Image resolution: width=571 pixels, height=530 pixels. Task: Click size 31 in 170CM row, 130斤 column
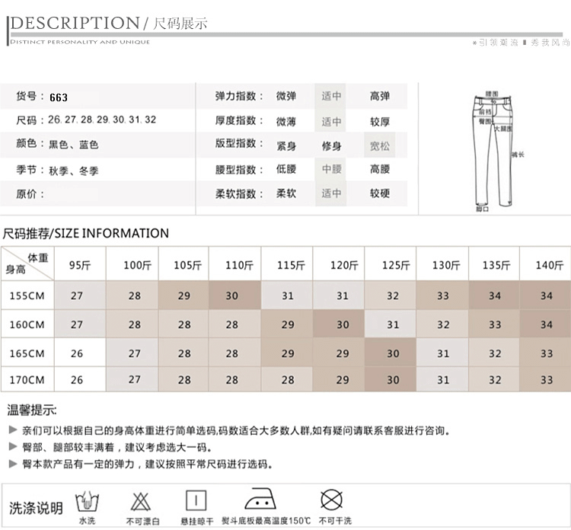pyautogui.click(x=442, y=379)
